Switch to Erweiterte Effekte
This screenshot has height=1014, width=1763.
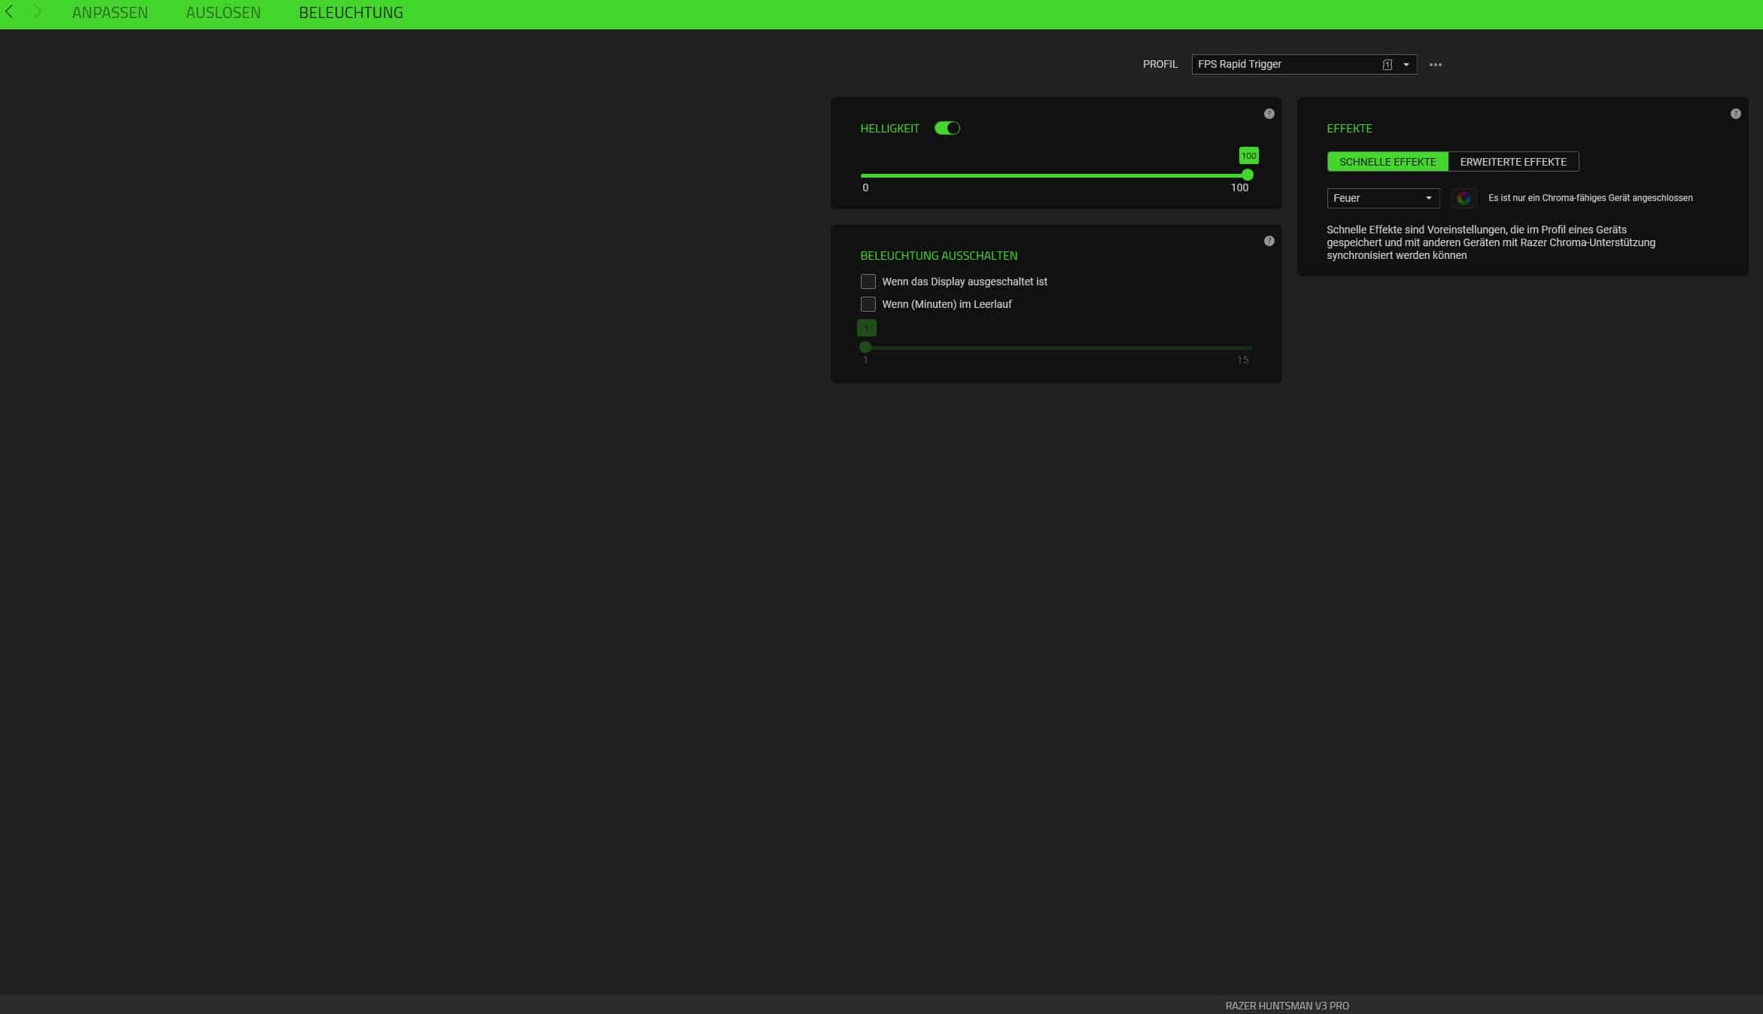(1512, 162)
